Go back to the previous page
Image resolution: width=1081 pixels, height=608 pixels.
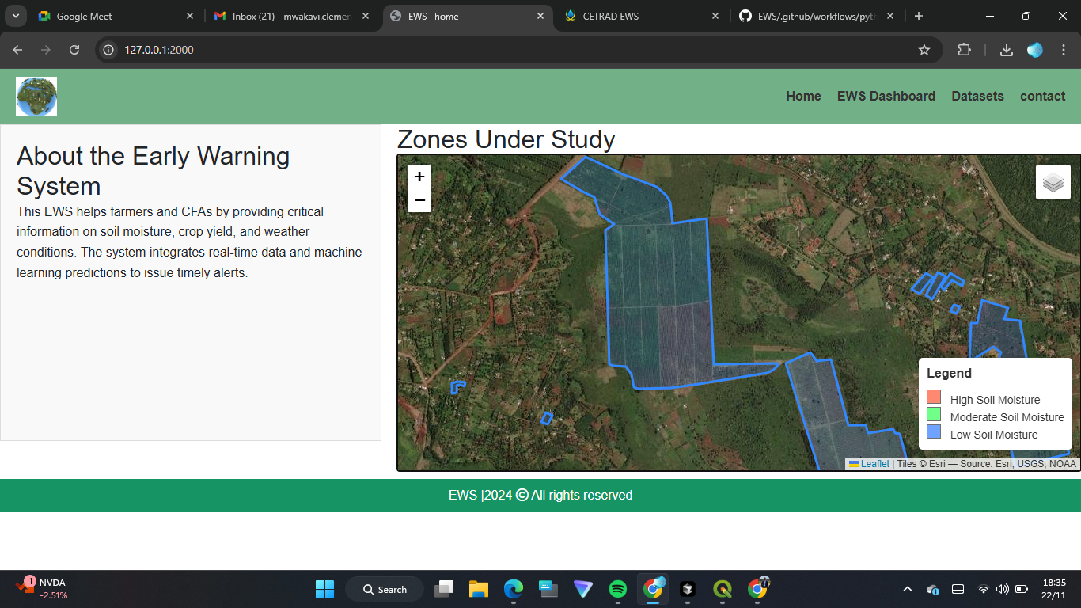coord(17,50)
